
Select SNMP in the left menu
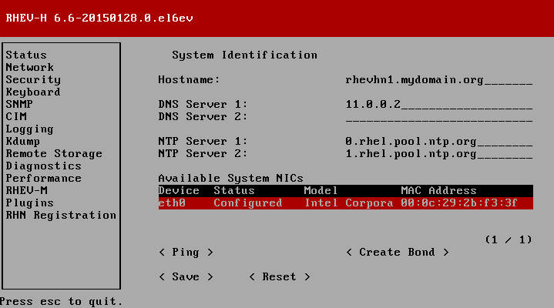[x=19, y=104]
